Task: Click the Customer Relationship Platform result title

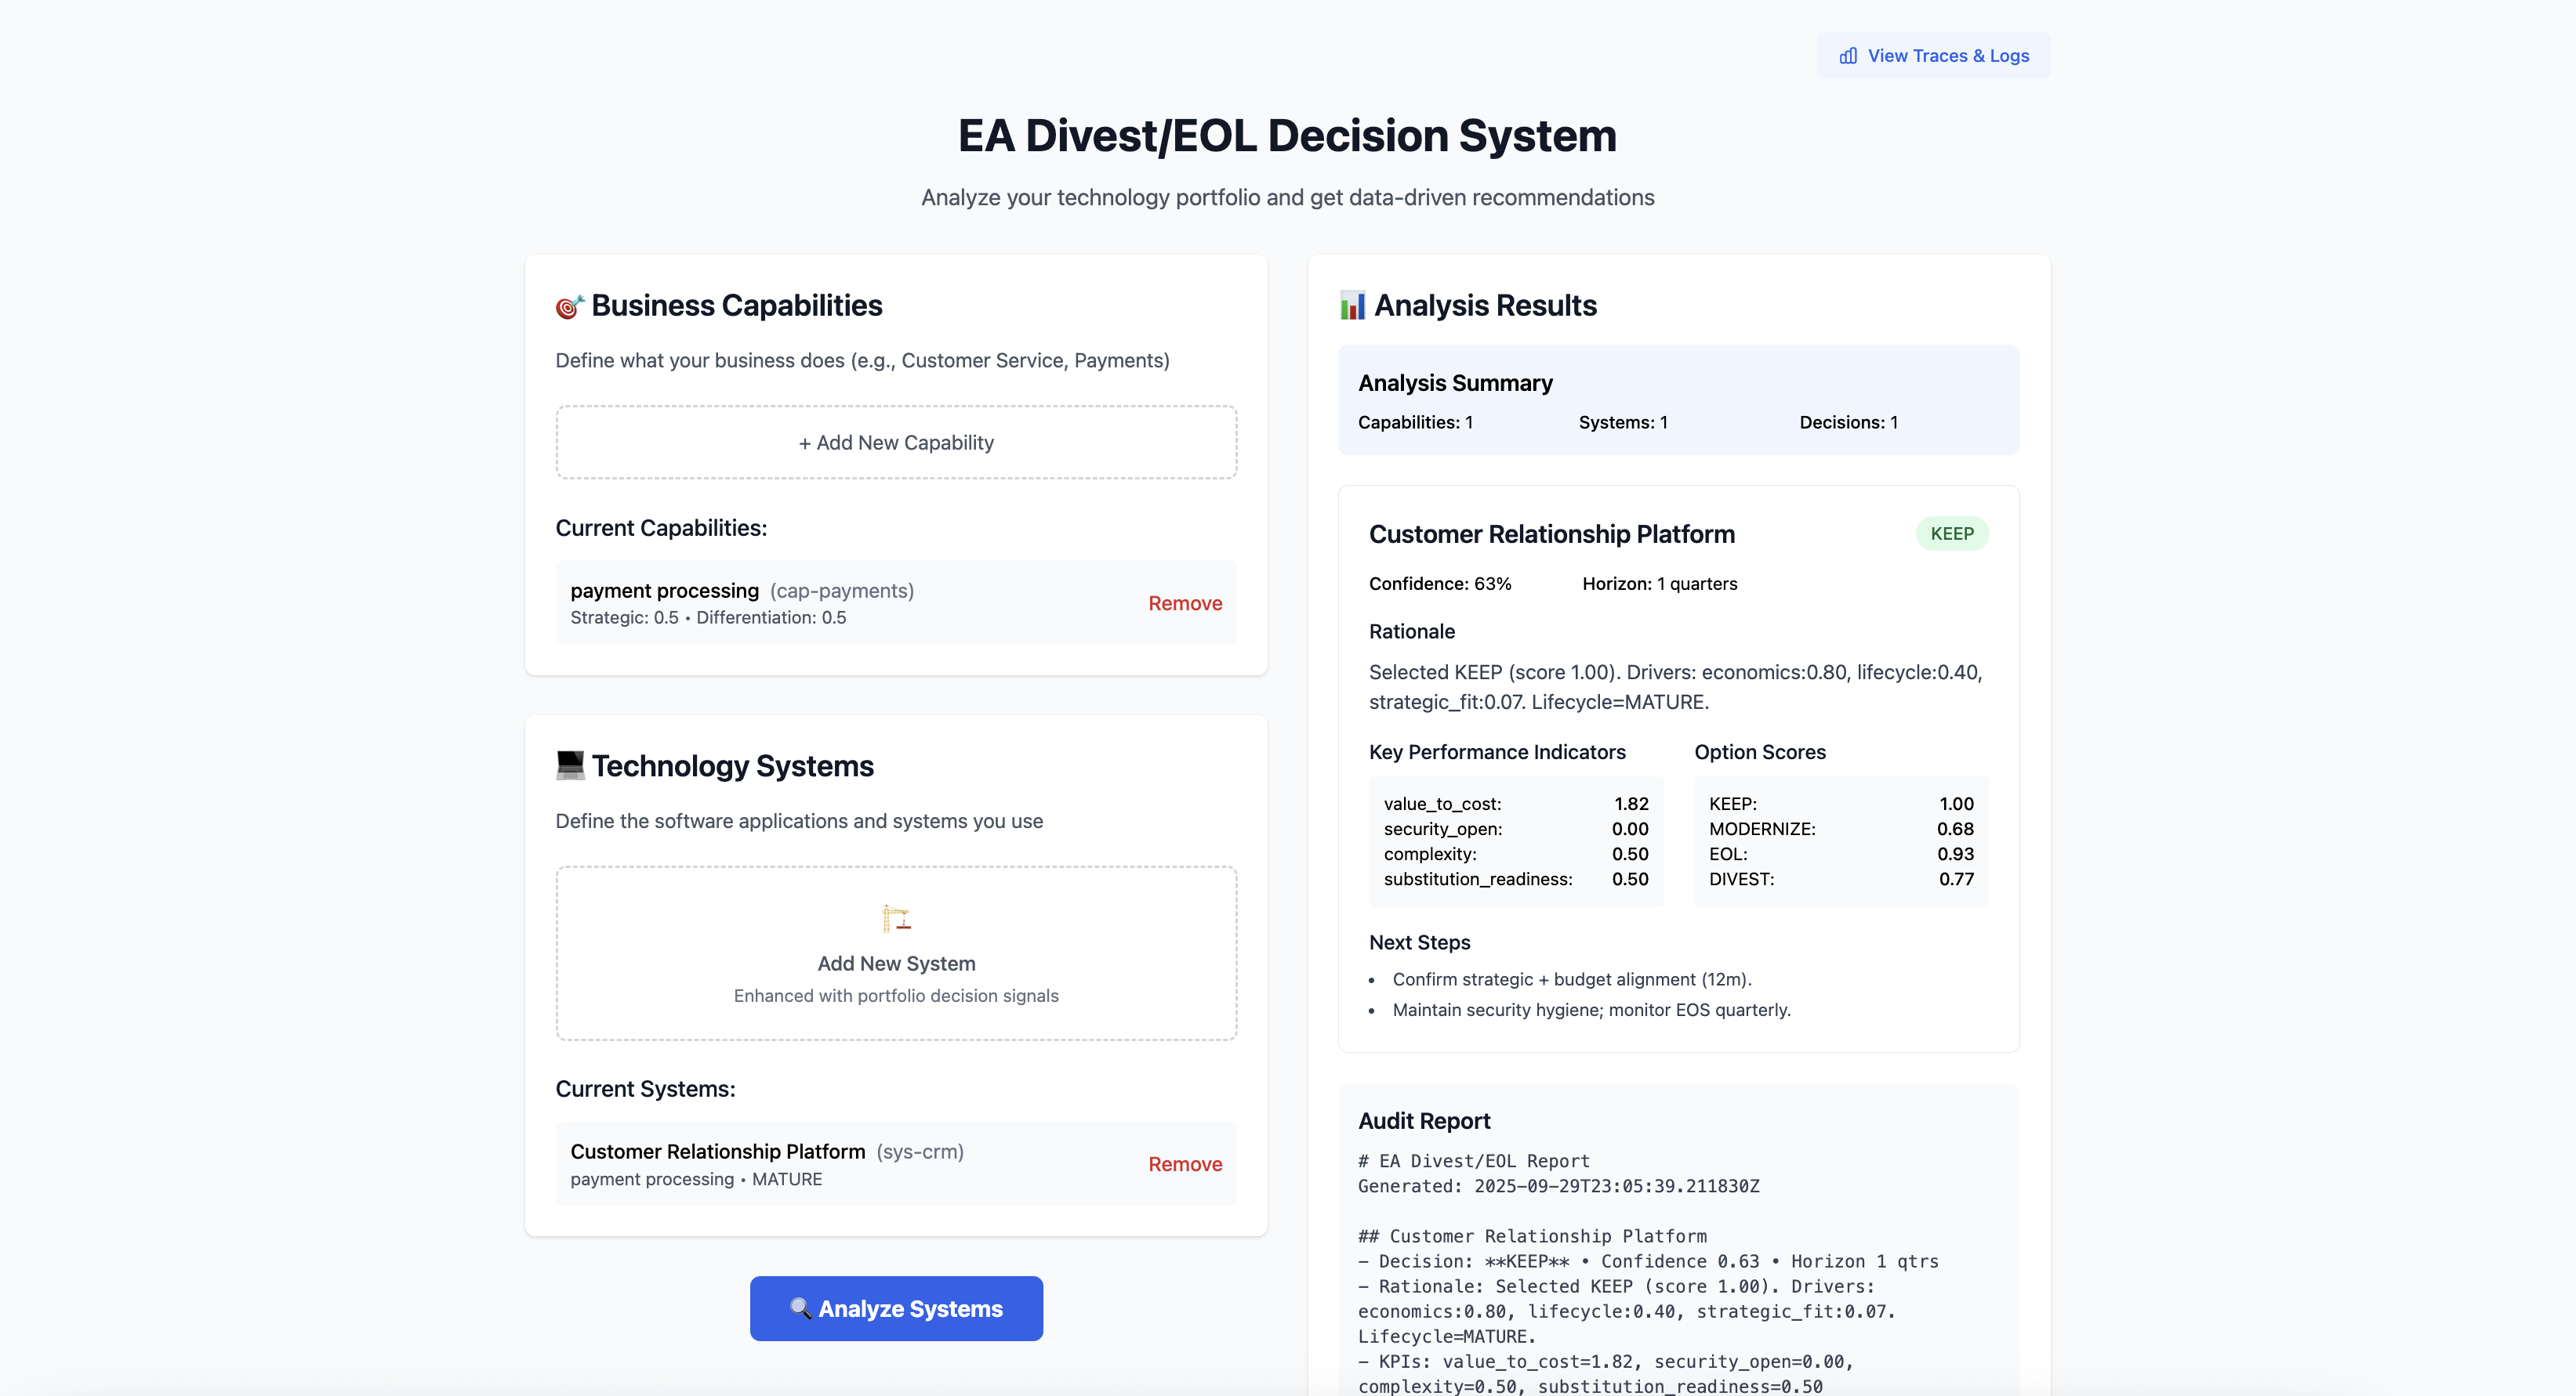Action: 1551,534
